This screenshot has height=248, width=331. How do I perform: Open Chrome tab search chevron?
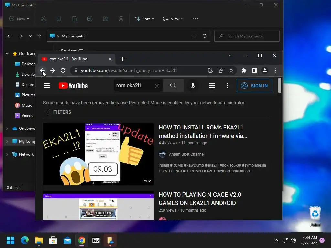[x=230, y=56]
